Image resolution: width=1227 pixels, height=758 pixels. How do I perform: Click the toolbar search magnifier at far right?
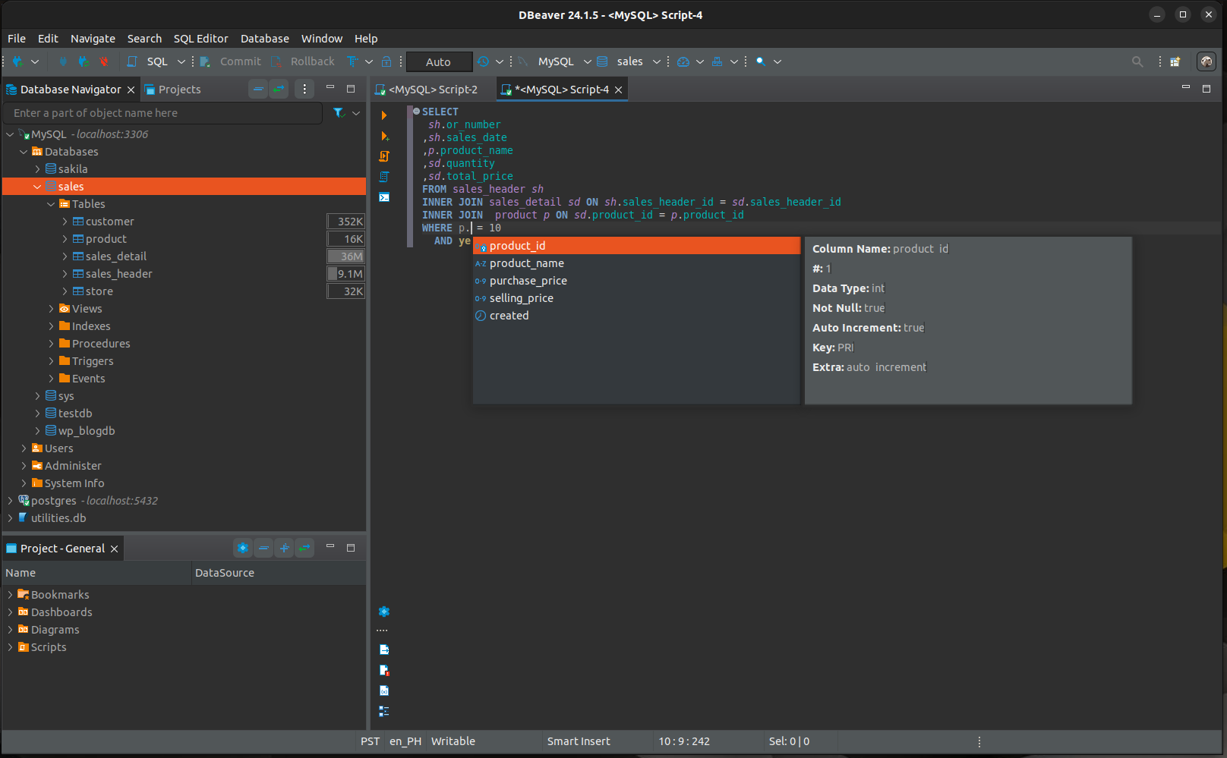tap(1137, 61)
